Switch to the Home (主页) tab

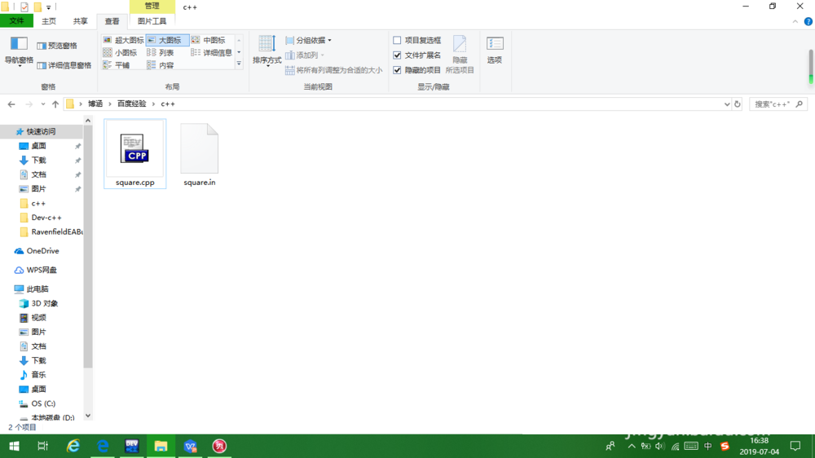[x=49, y=21]
